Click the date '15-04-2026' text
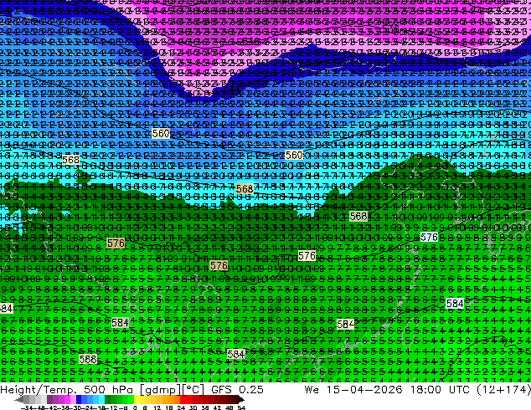Screen dimensions: 531x410 tap(364, 390)
